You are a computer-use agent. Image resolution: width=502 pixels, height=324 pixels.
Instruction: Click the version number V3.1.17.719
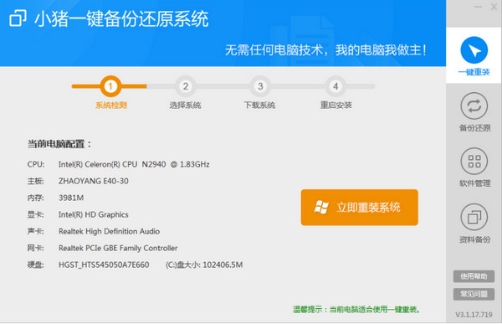(x=474, y=315)
